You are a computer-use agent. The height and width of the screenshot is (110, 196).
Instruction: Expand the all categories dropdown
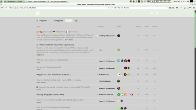[x=43, y=21]
